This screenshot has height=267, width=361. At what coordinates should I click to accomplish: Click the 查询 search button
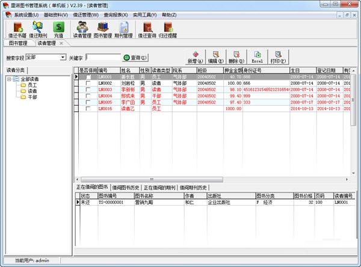pos(135,58)
